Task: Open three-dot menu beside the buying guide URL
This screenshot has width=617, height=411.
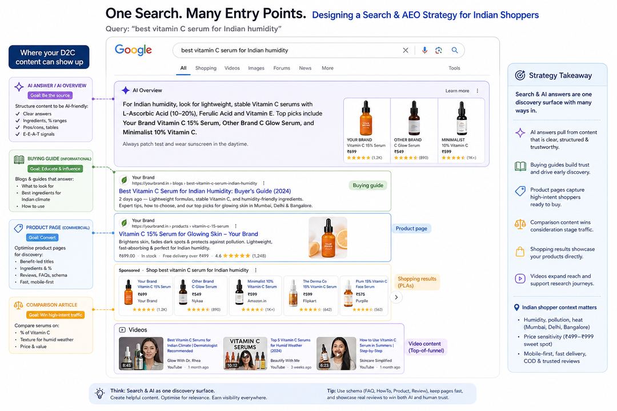Action: 263,183
